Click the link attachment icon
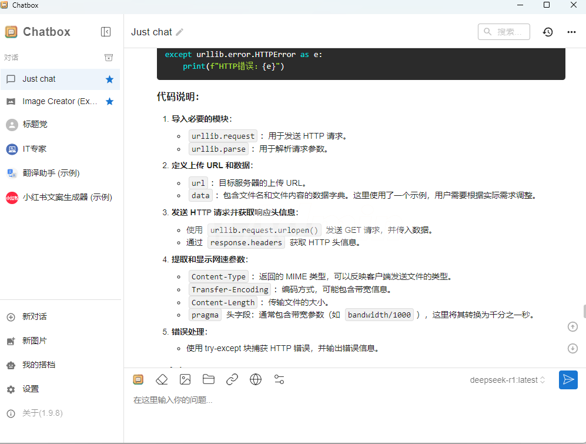Image resolution: width=586 pixels, height=444 pixels. pyautogui.click(x=232, y=379)
